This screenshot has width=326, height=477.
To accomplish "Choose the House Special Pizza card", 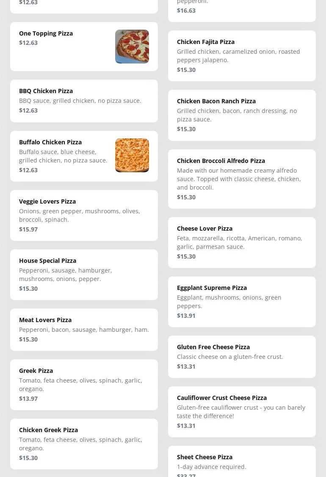I will tap(84, 274).
